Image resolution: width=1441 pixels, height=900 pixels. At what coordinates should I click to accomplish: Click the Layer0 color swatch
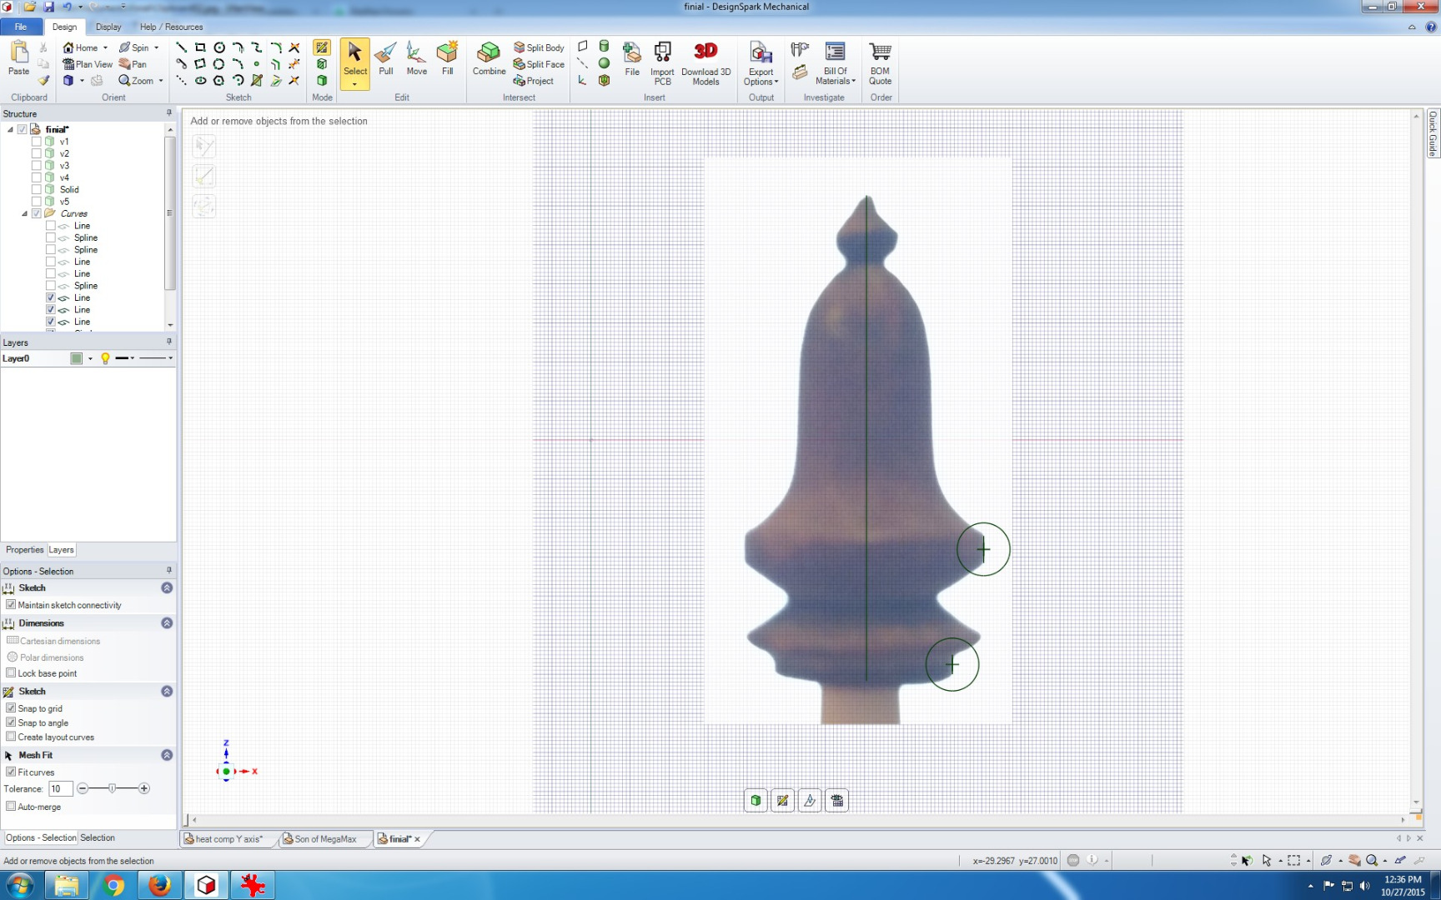[x=77, y=358]
